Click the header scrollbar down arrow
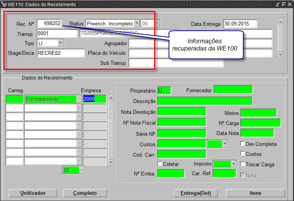The height and width of the screenshot is (201, 294). coord(280,55)
